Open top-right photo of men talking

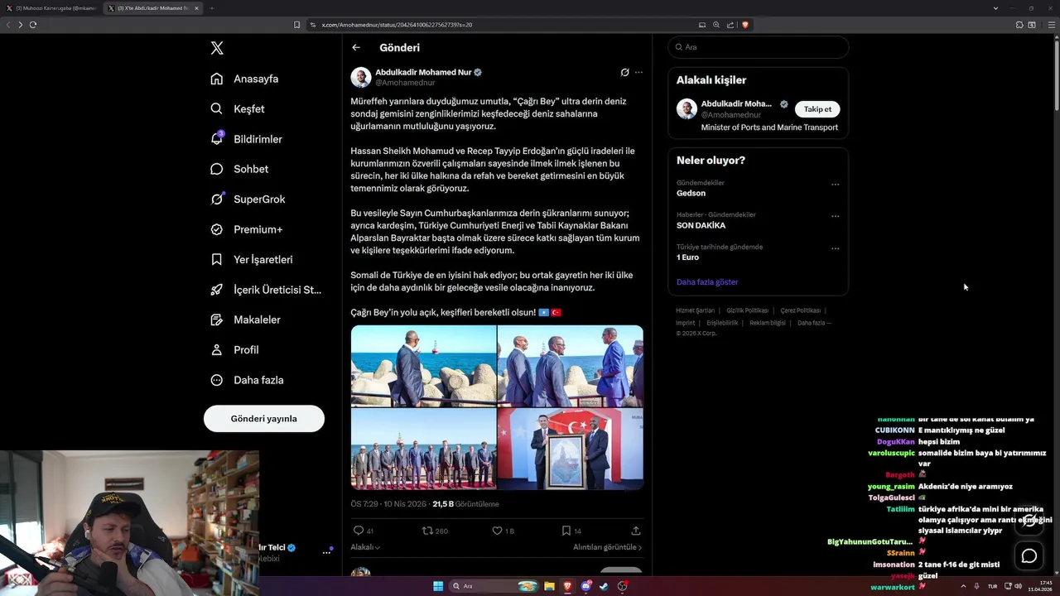[x=571, y=366]
